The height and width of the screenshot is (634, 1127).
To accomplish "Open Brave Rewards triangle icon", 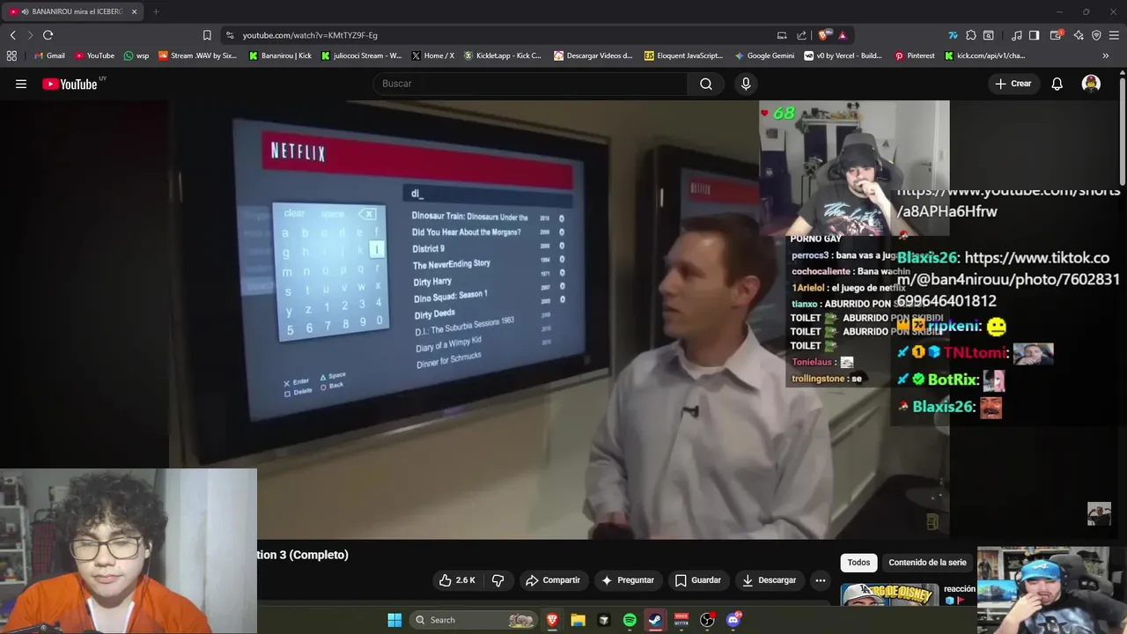I will pos(843,35).
